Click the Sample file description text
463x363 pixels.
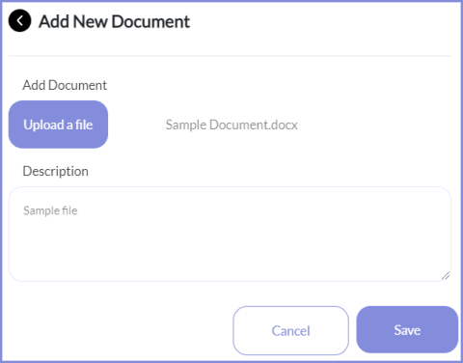(x=50, y=210)
